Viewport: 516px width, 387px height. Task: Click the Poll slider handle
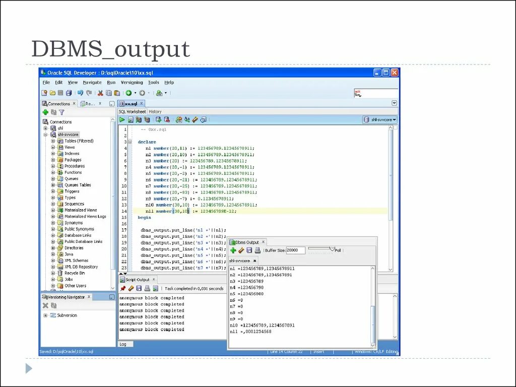pos(332,248)
